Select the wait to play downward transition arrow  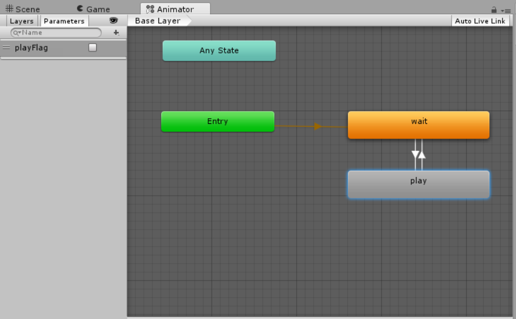pos(415,154)
